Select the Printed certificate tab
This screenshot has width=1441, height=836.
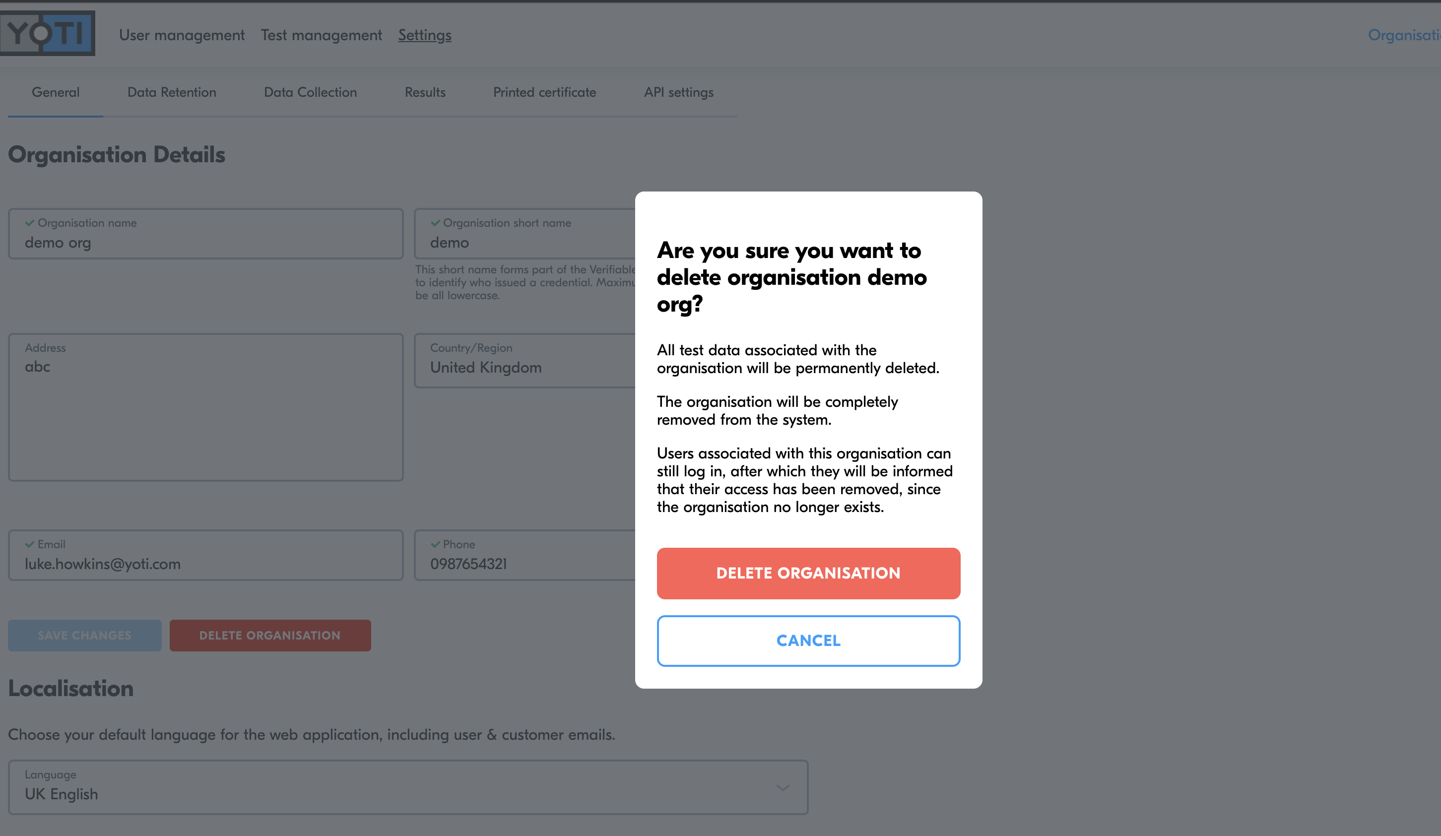(x=544, y=92)
